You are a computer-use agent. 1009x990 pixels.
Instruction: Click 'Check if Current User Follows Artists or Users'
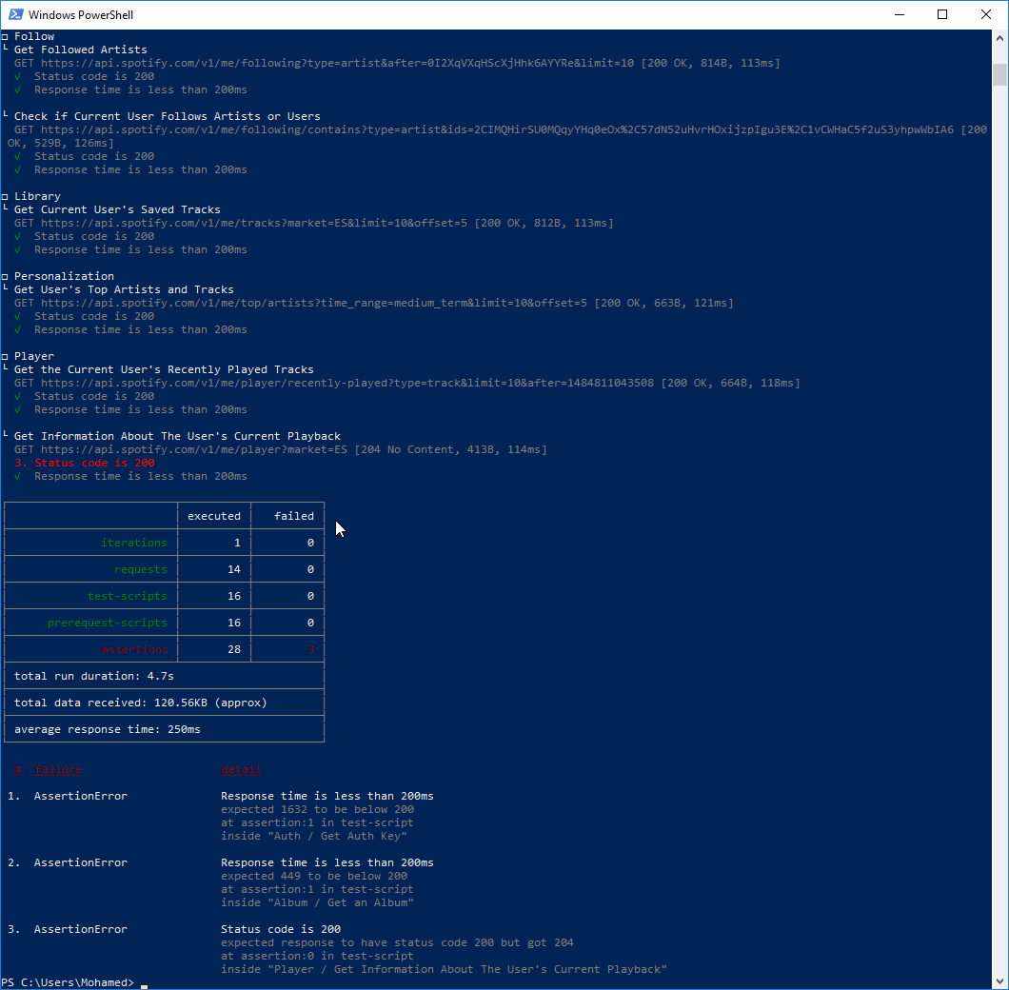coord(168,116)
